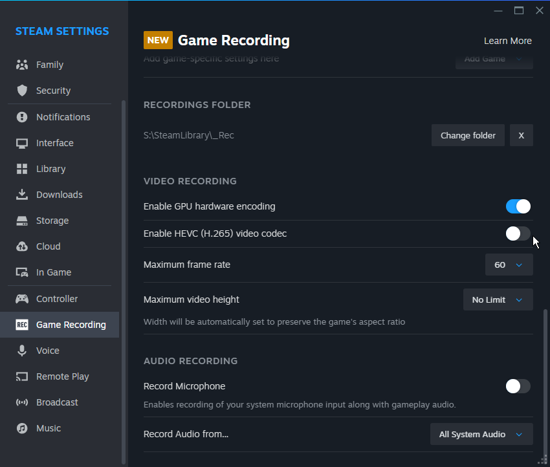Enable HEVC (H.265) video codec toggle
550x467 pixels.
518,234
